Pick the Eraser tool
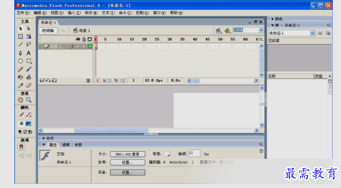 pyautogui.click(x=29, y=85)
